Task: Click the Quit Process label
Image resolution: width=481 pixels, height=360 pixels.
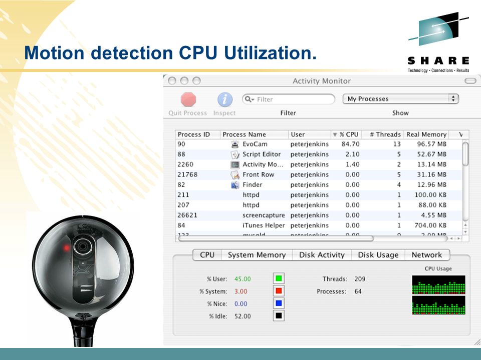Action: tap(187, 113)
